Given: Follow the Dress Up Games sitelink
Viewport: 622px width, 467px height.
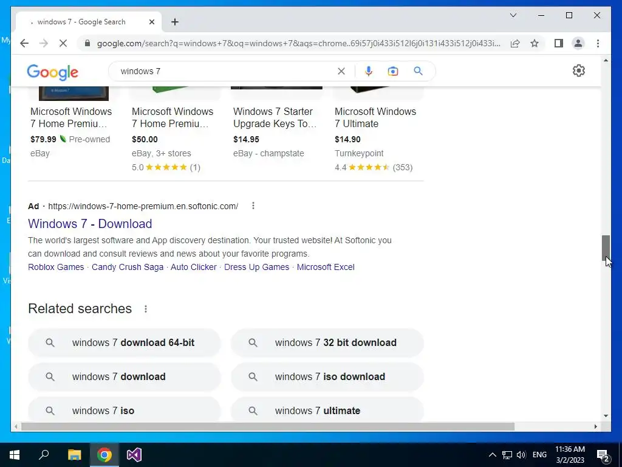Looking at the screenshot, I should [257, 268].
